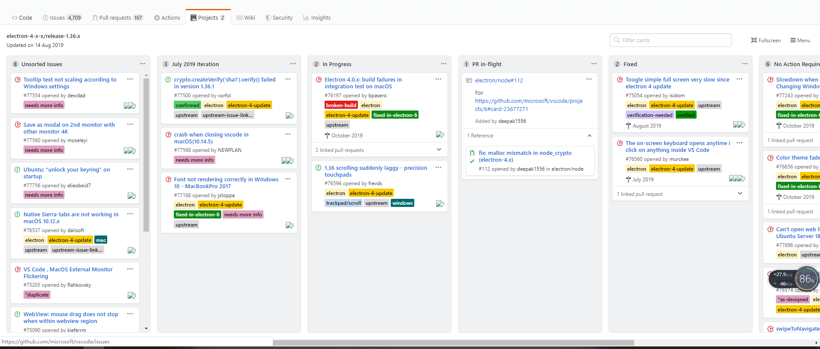Click the Unsorted Issues column scrollbar
The height and width of the screenshot is (349, 820).
pos(146,154)
